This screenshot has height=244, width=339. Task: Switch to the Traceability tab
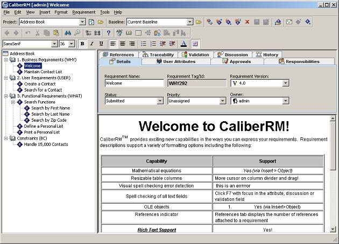(x=158, y=55)
